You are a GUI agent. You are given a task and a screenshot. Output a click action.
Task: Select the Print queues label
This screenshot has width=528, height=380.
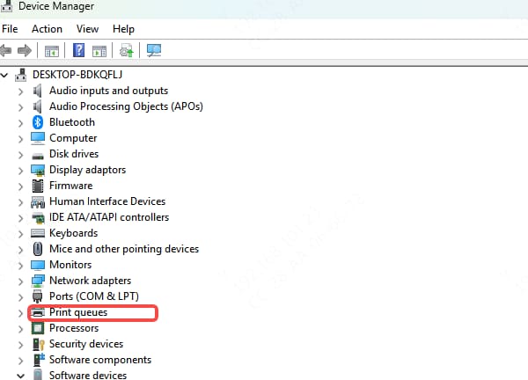(78, 312)
